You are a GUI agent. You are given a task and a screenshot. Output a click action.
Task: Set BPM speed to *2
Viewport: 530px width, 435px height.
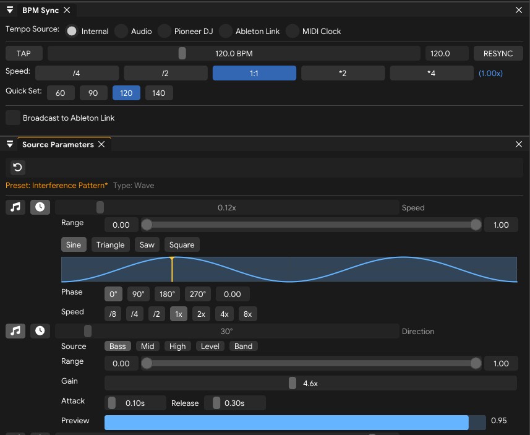(x=343, y=73)
